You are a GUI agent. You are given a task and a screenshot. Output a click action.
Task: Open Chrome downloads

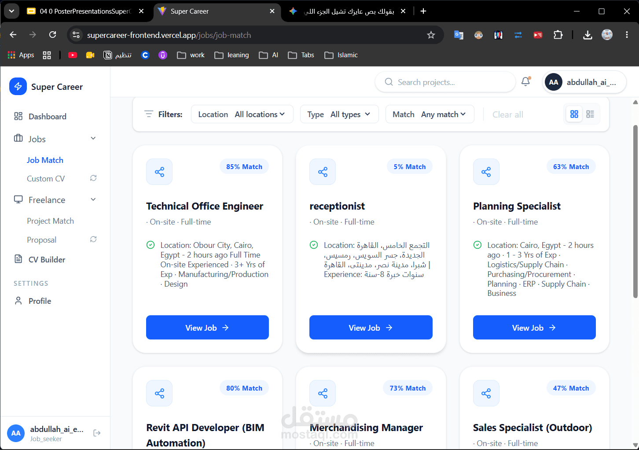[x=588, y=35]
